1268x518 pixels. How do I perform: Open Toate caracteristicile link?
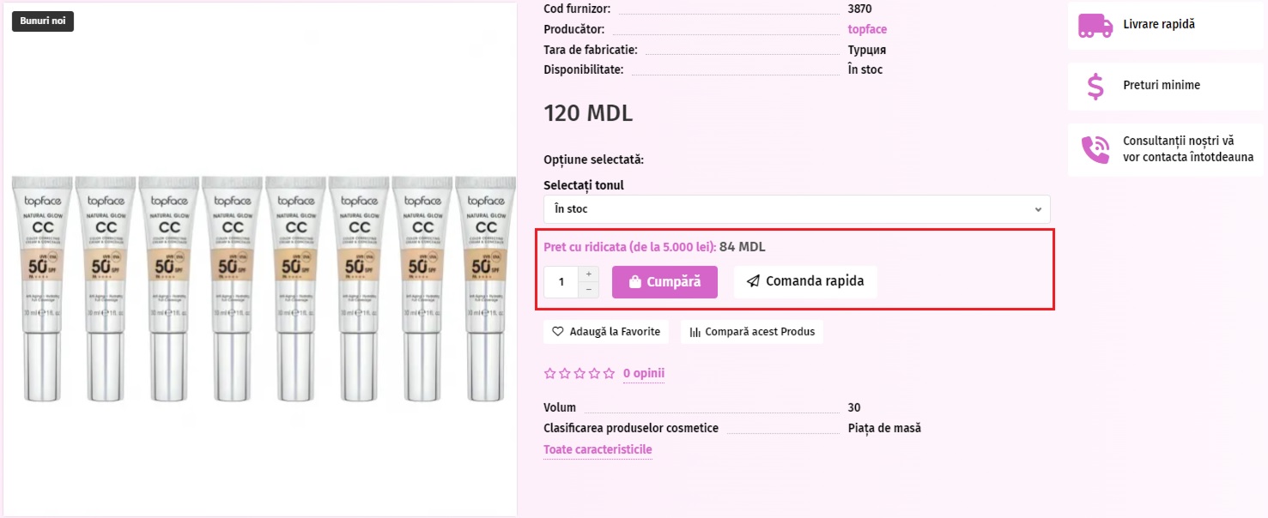coord(598,449)
